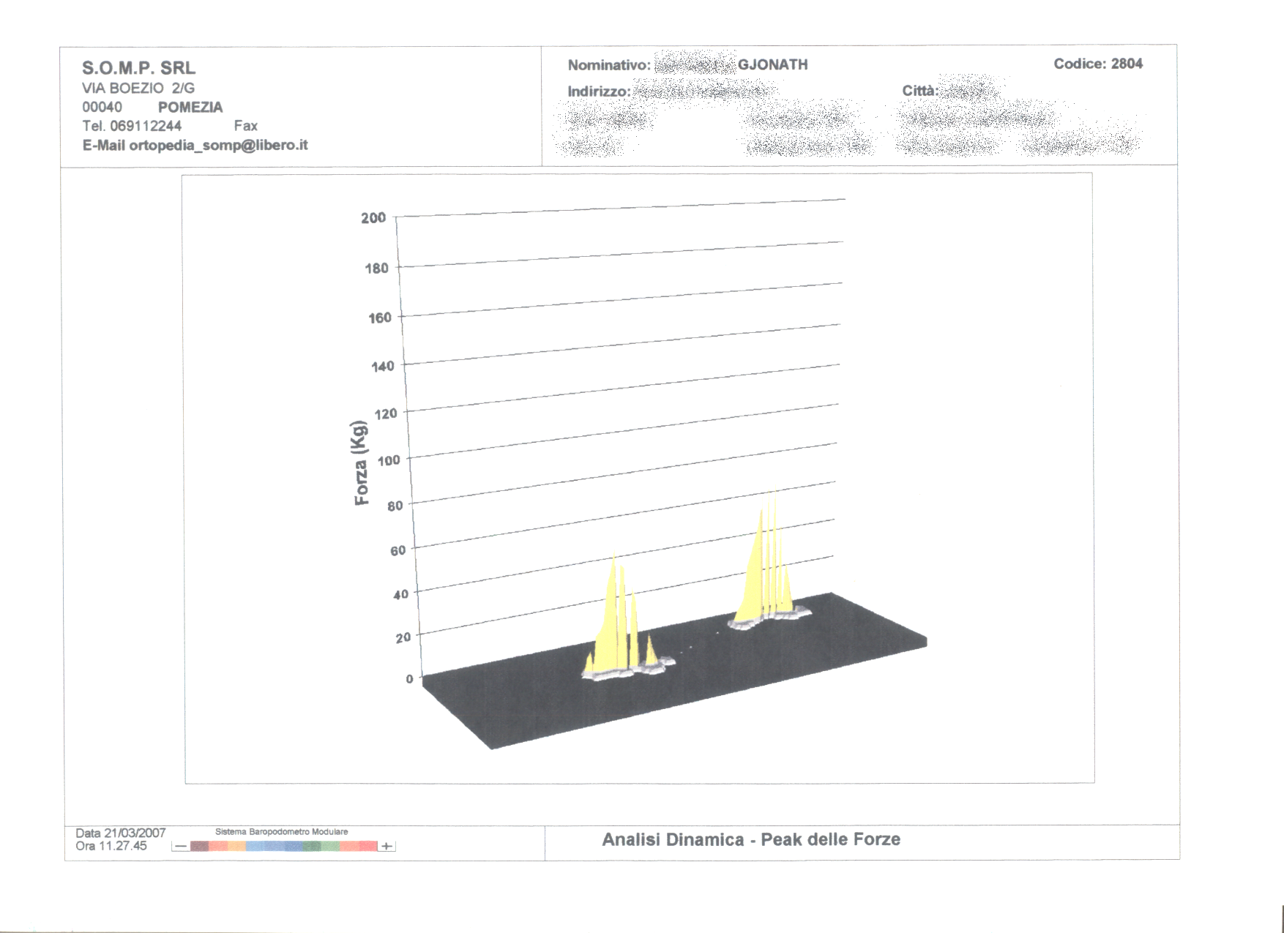1284x933 pixels.
Task: Click the 0 origin label on force axis
Action: tap(409, 679)
